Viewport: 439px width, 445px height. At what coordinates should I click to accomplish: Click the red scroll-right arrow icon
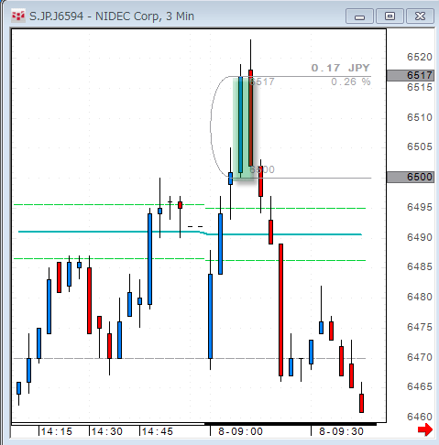425,429
